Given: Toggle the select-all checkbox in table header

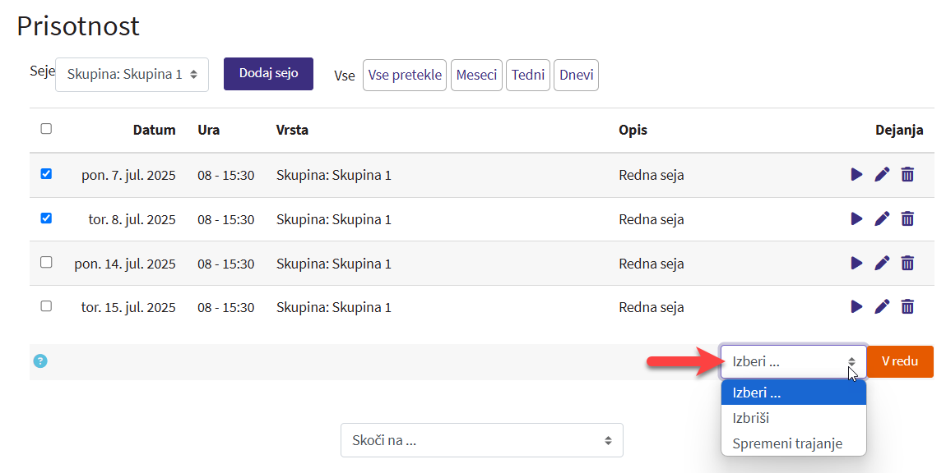Looking at the screenshot, I should point(46,129).
